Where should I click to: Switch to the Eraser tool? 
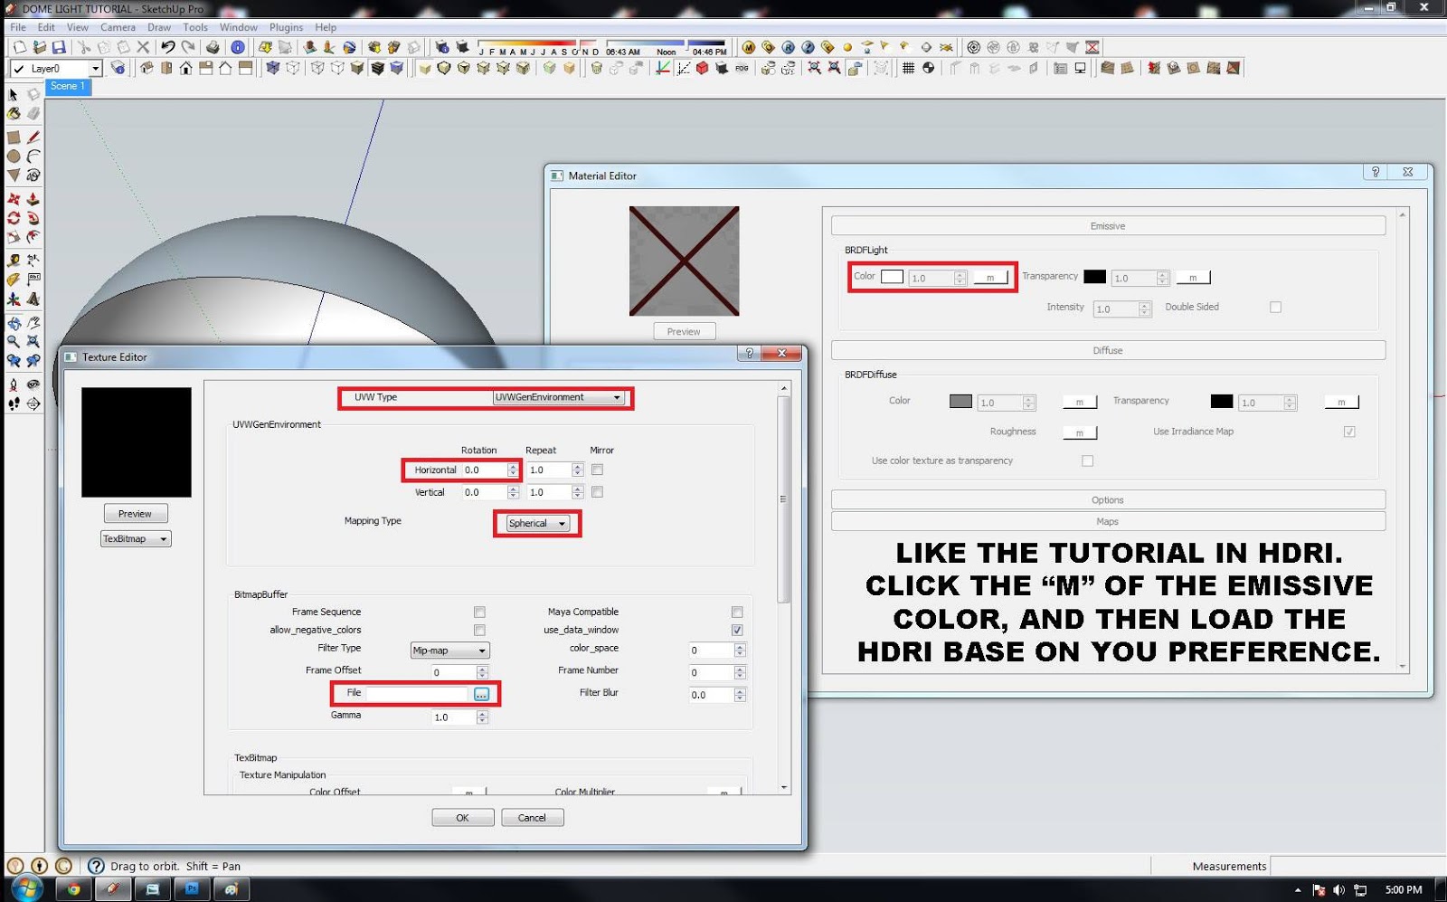coord(33,113)
